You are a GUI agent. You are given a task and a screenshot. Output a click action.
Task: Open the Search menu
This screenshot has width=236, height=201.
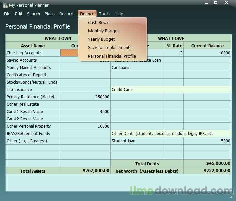(33, 14)
